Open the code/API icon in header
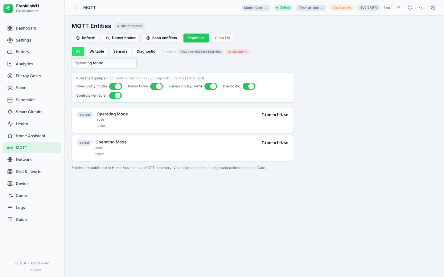444x277 pixels. (398, 8)
